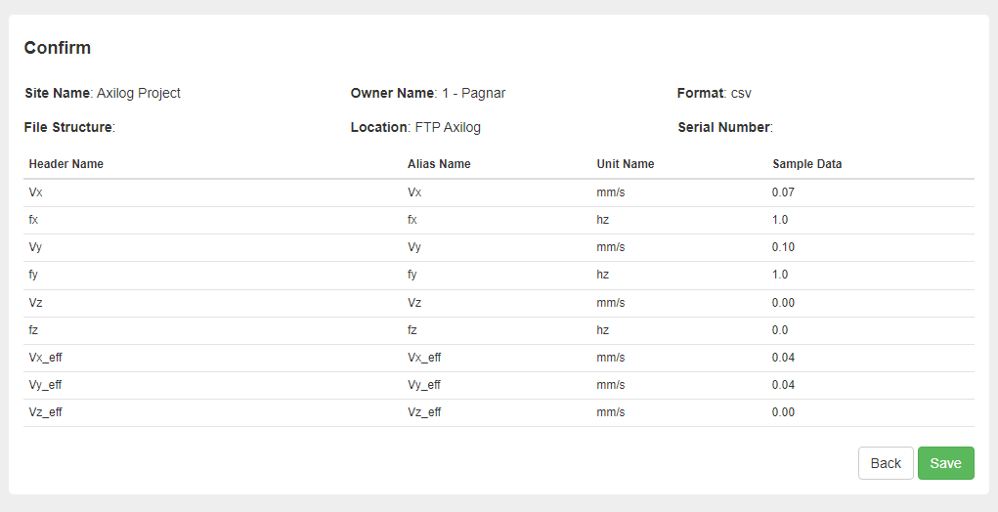
Task: Select the Vz_eff header row
Action: click(499, 412)
